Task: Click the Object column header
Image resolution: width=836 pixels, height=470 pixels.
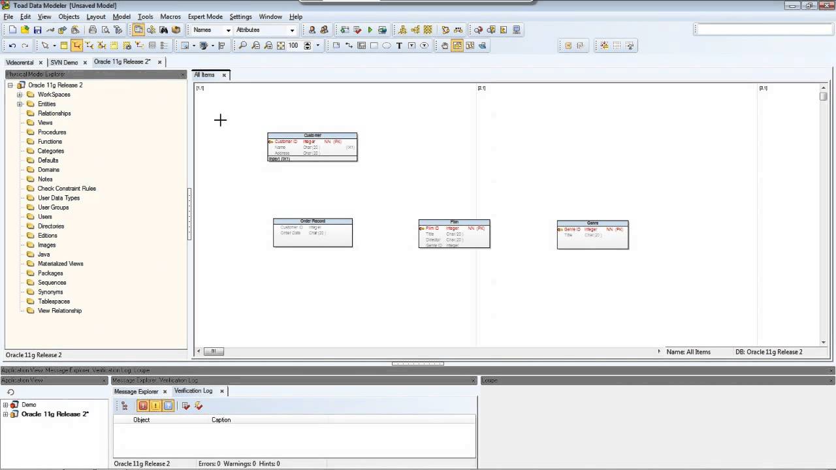Action: (x=142, y=420)
